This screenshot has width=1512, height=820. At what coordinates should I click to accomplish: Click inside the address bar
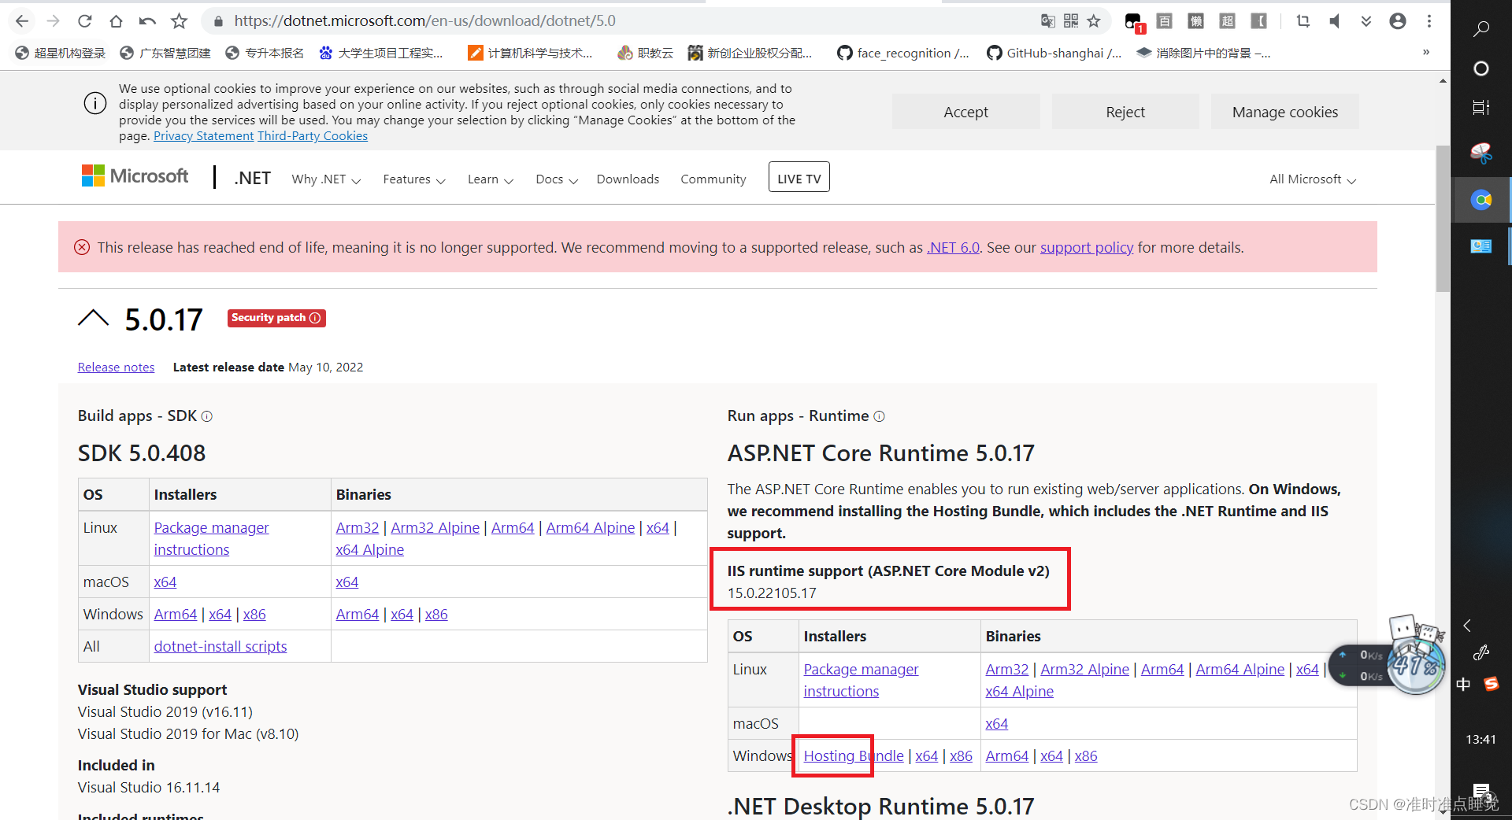click(472, 21)
